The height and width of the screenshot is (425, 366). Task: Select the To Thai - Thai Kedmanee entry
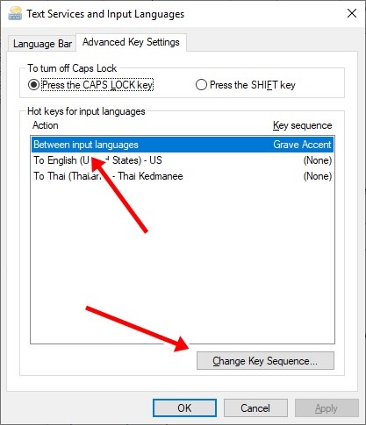183,176
